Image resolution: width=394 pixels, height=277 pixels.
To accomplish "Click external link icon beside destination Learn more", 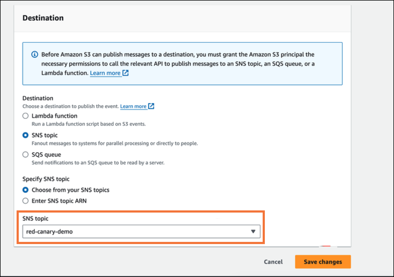I will 151,106.
